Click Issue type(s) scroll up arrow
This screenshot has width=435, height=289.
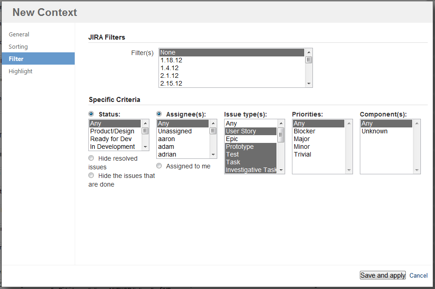[x=281, y=123]
